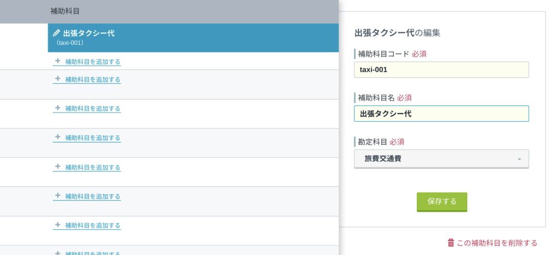Focus the 補助科目コード field containing taxi-001
555x255 pixels.
[442, 70]
